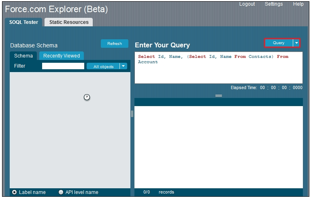This screenshot has height=198, width=311.
Task: Open the Help link
Action: click(x=298, y=4)
